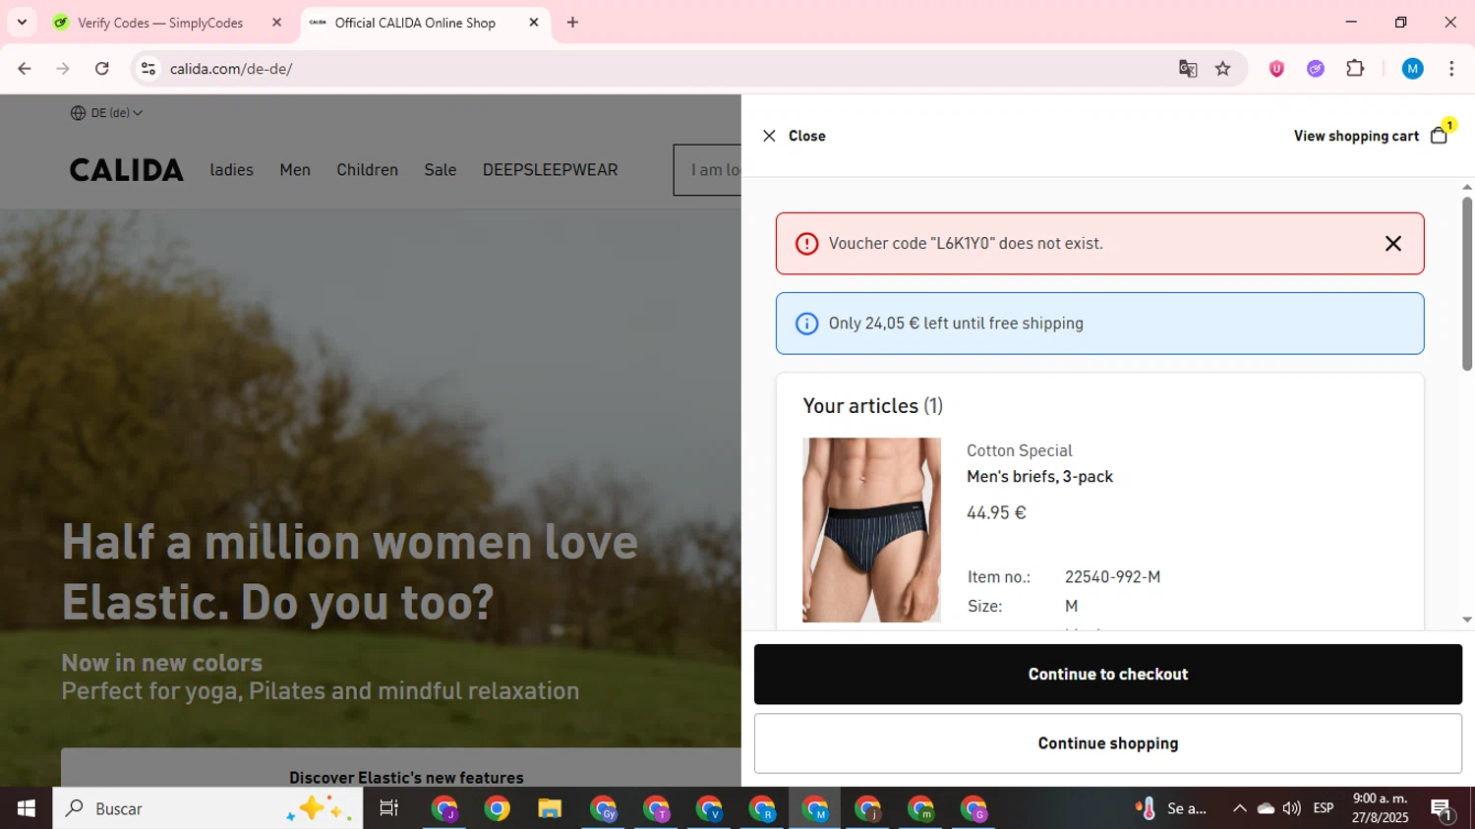Click the View shopping cart link

pyautogui.click(x=1356, y=136)
